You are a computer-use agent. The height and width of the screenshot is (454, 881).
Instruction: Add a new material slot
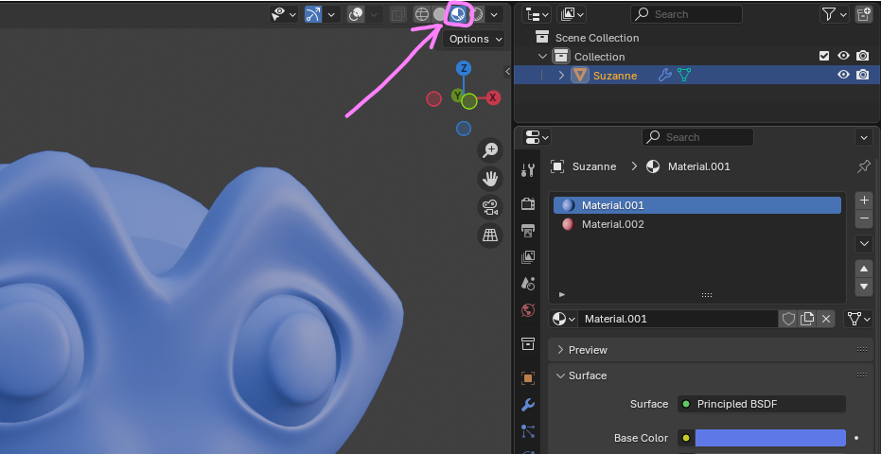(863, 201)
